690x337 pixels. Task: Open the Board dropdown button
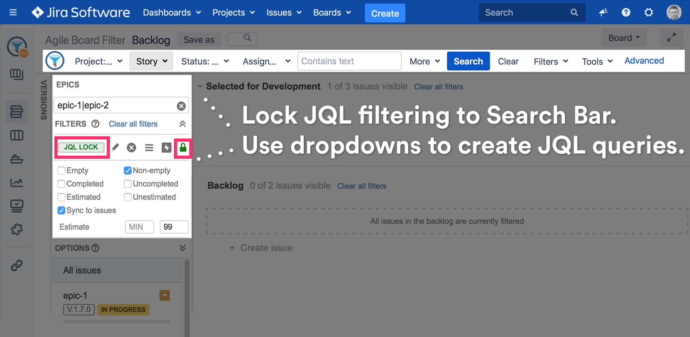[624, 38]
